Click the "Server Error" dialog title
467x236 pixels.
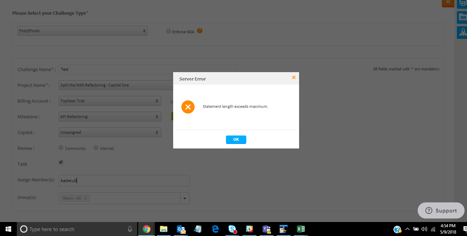[x=192, y=79]
